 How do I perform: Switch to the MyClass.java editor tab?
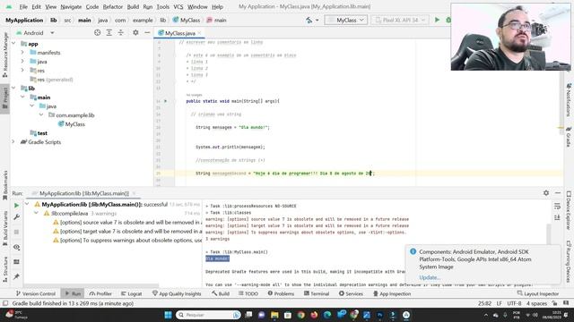pos(179,33)
